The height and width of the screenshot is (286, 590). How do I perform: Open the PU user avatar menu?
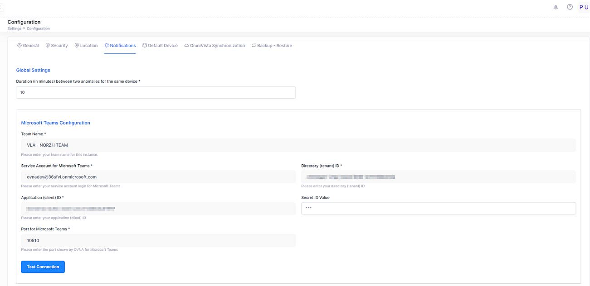(x=583, y=7)
